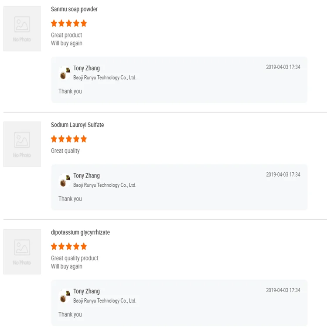Click the "Great quality product" review text
The image size is (327, 327).
tap(75, 258)
